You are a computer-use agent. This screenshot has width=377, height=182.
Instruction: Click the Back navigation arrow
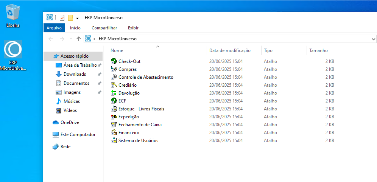[x=51, y=39]
